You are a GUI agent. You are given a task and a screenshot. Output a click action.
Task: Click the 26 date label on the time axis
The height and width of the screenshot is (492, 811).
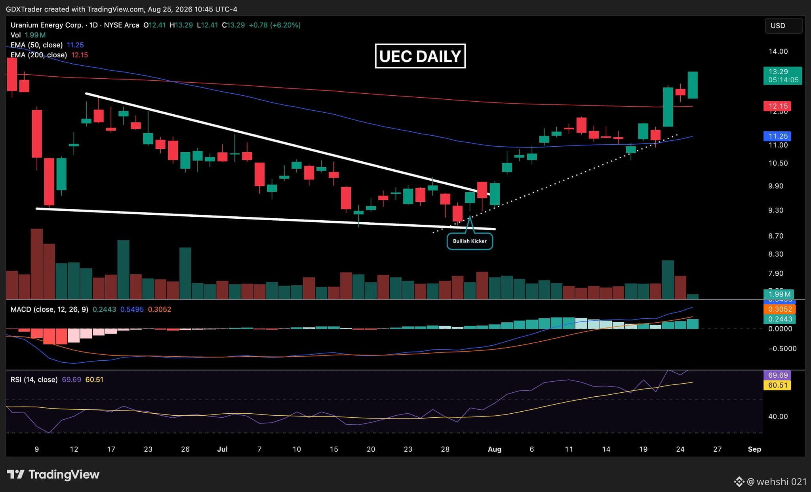(185, 449)
